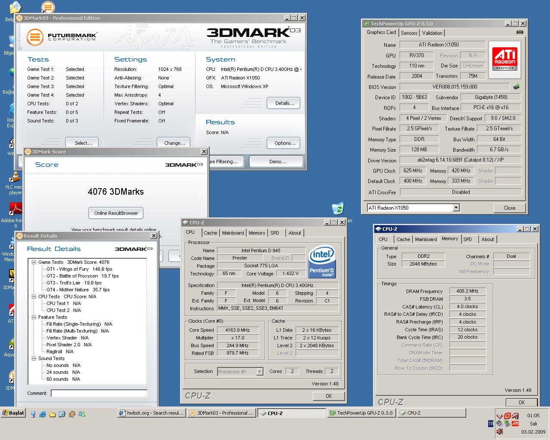Click the DRAM Frequency 408.2 MHz value

point(467,291)
